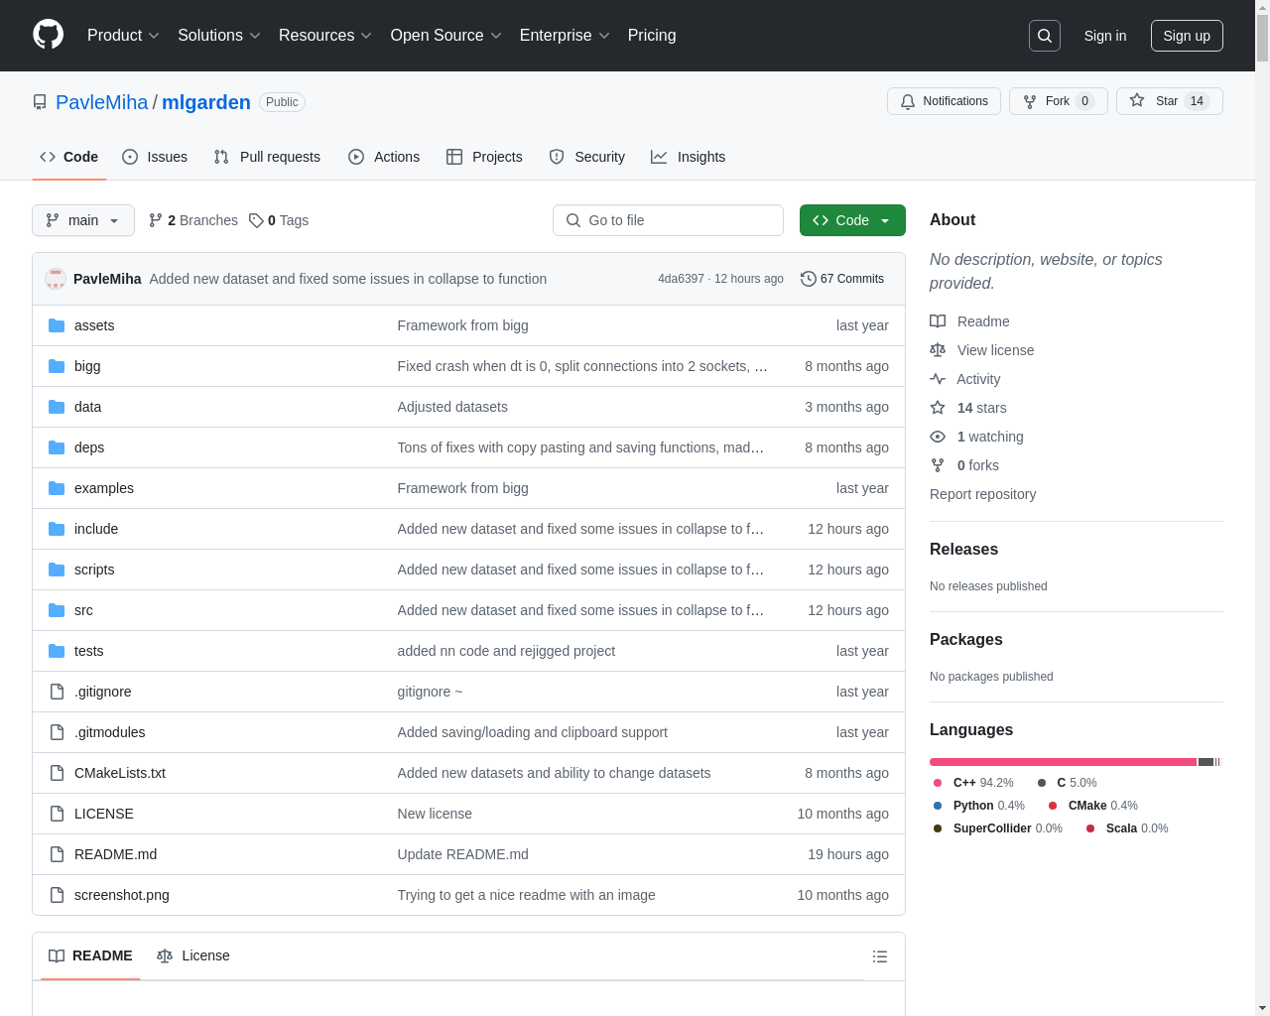1270x1016 pixels.
Task: Expand the main branch selector
Action: pos(83,220)
